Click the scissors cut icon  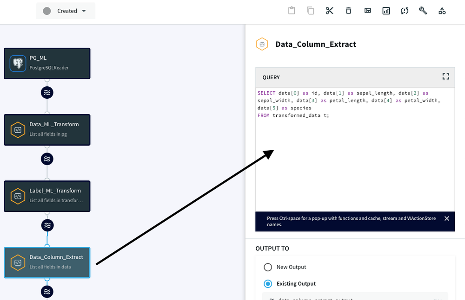coord(330,11)
